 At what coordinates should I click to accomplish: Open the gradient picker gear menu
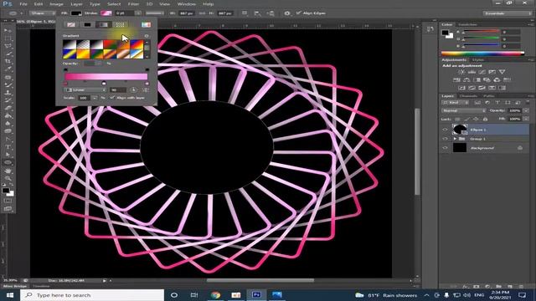pos(147,36)
